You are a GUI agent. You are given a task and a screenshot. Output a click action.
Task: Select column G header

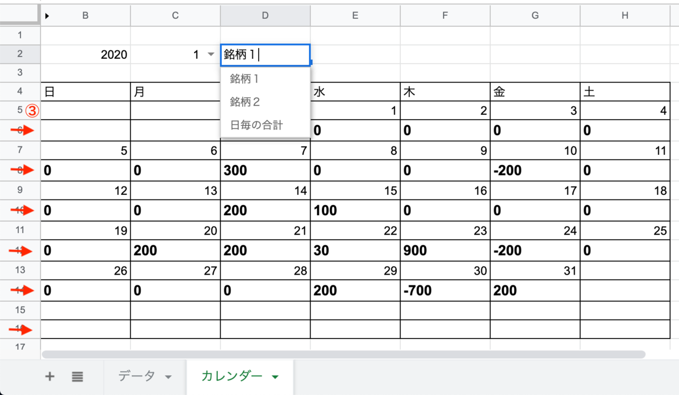[x=535, y=16]
